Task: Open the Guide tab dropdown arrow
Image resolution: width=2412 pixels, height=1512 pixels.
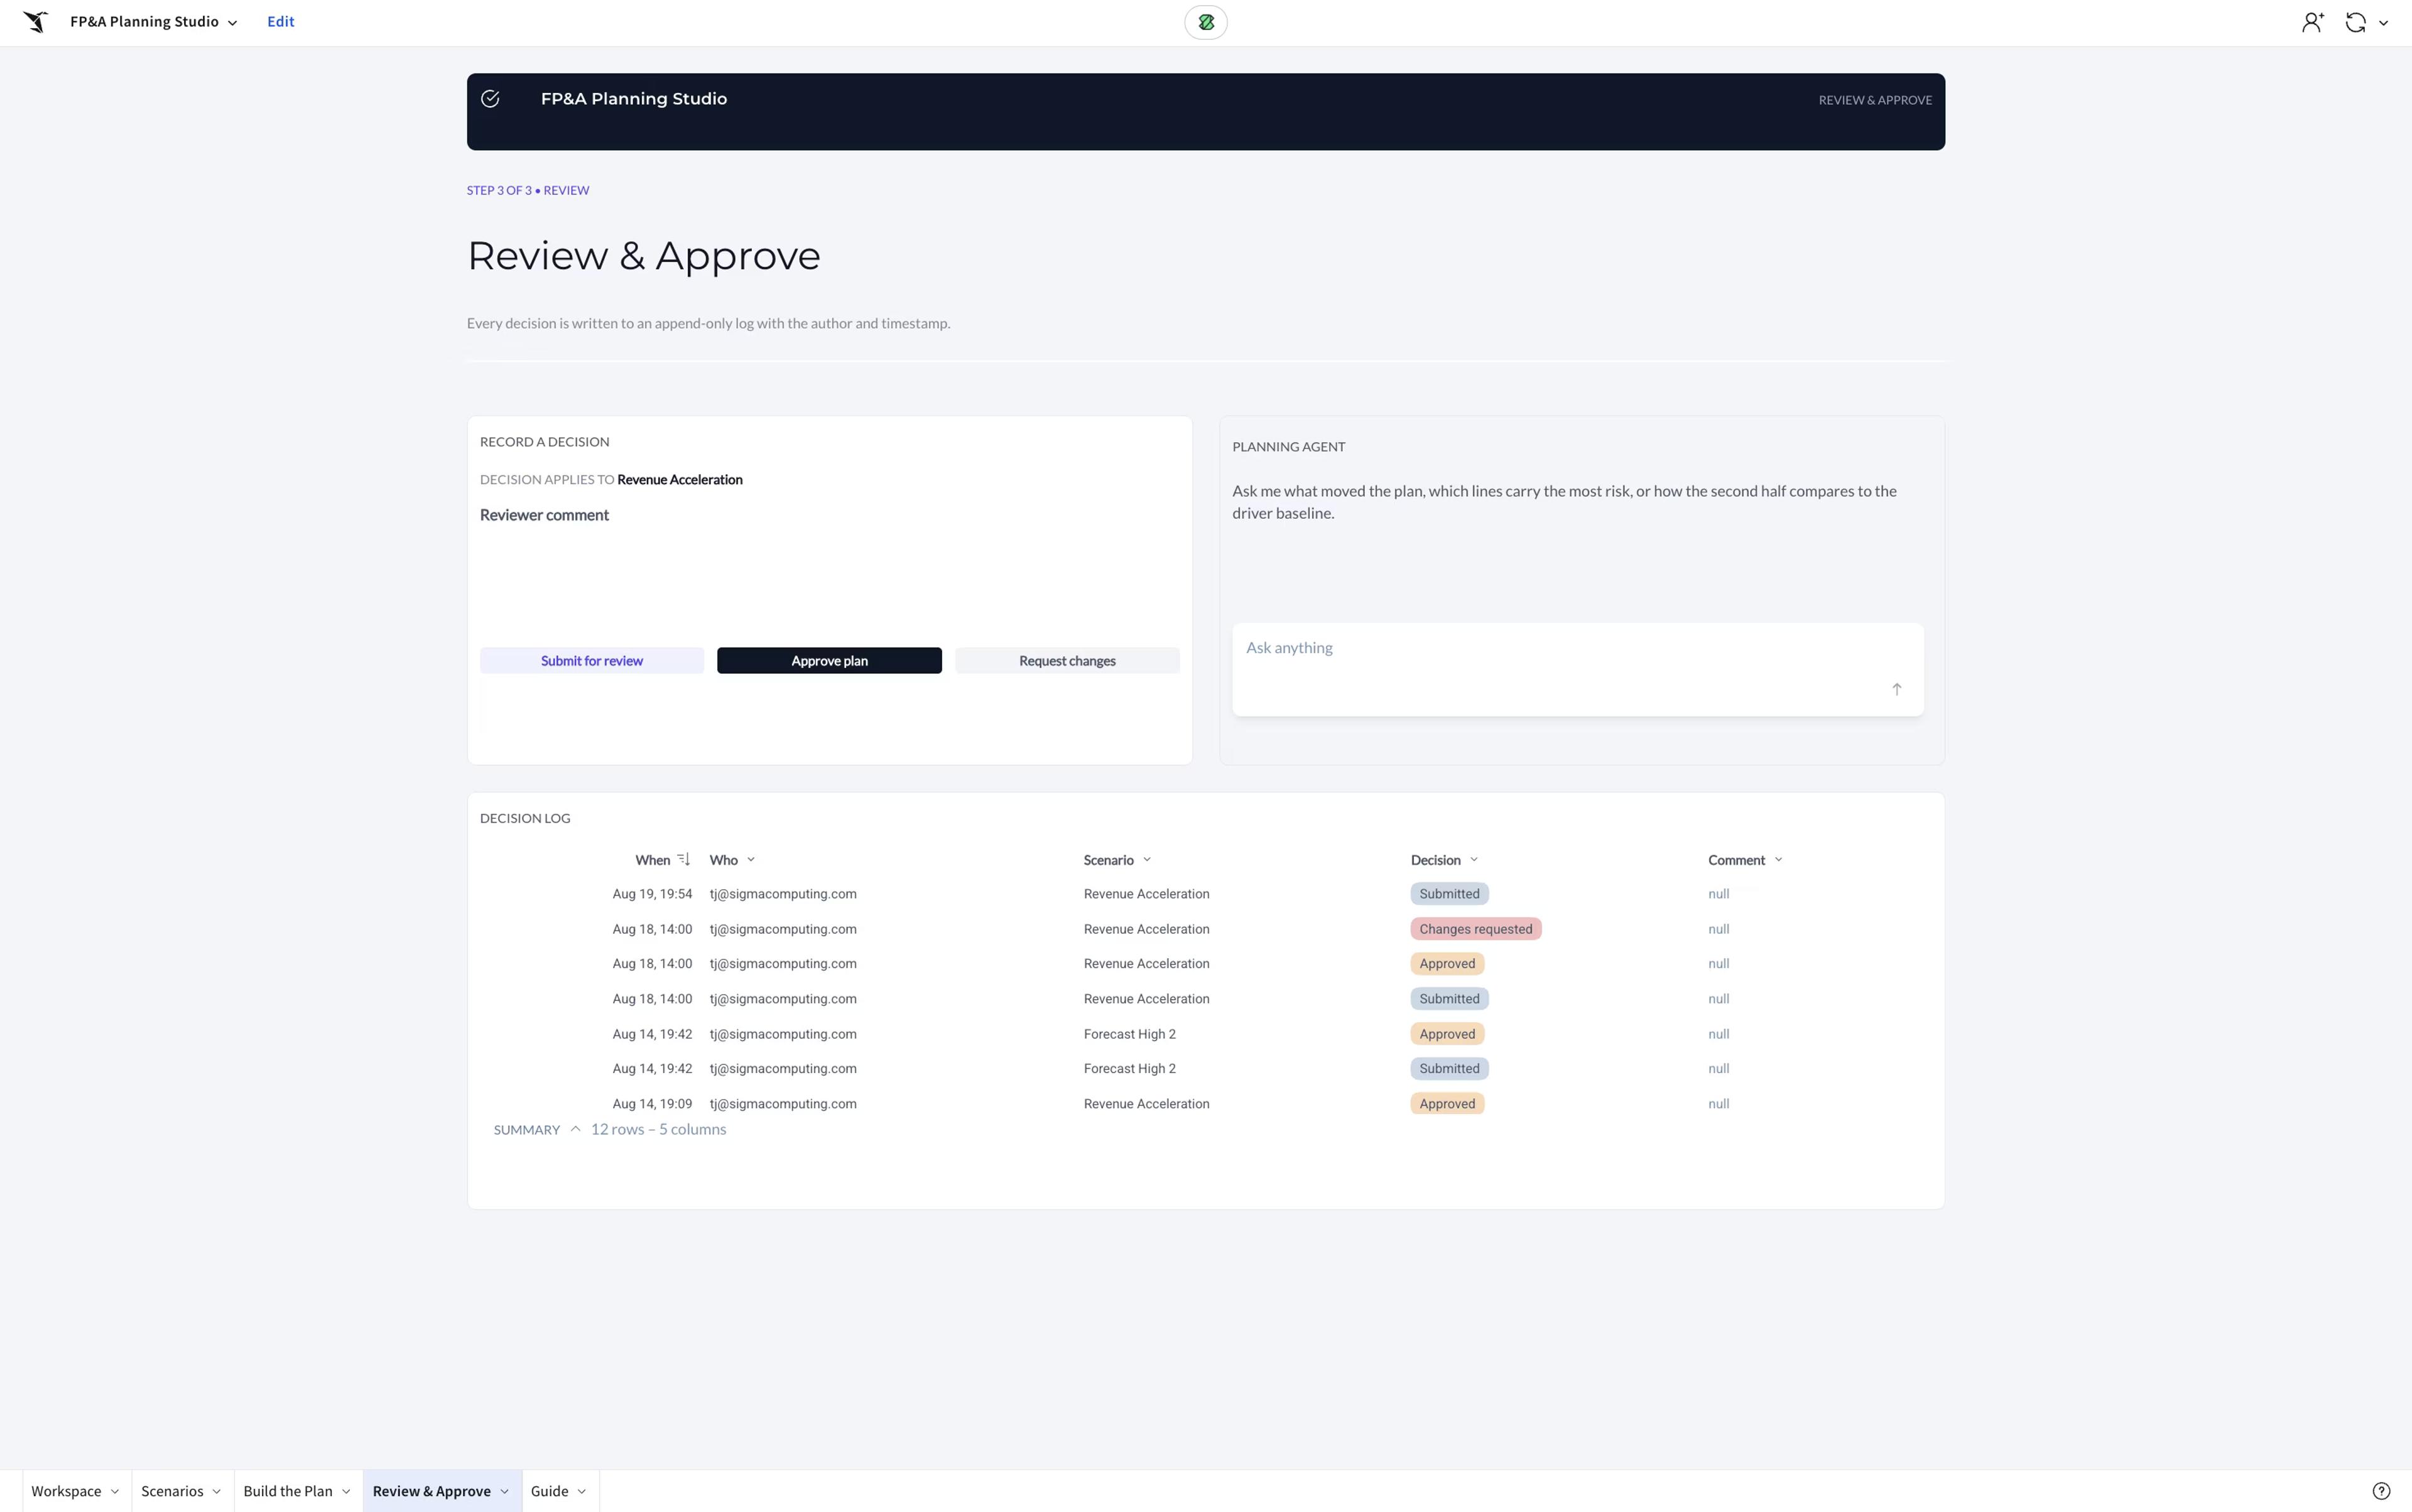Action: [x=581, y=1492]
